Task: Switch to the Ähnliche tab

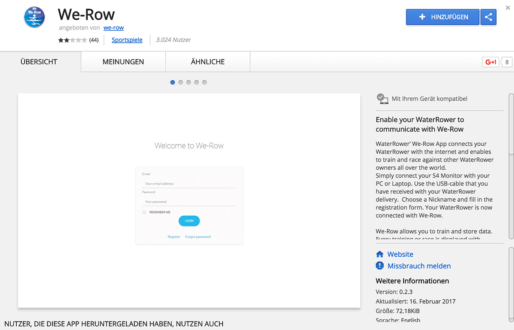Action: (x=208, y=62)
